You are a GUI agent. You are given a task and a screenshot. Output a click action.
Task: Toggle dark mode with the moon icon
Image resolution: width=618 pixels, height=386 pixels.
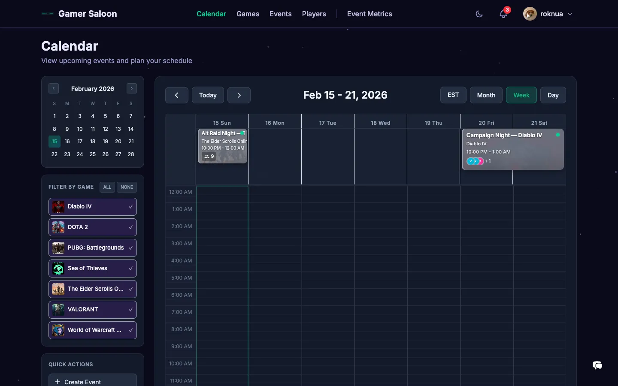coord(479,14)
